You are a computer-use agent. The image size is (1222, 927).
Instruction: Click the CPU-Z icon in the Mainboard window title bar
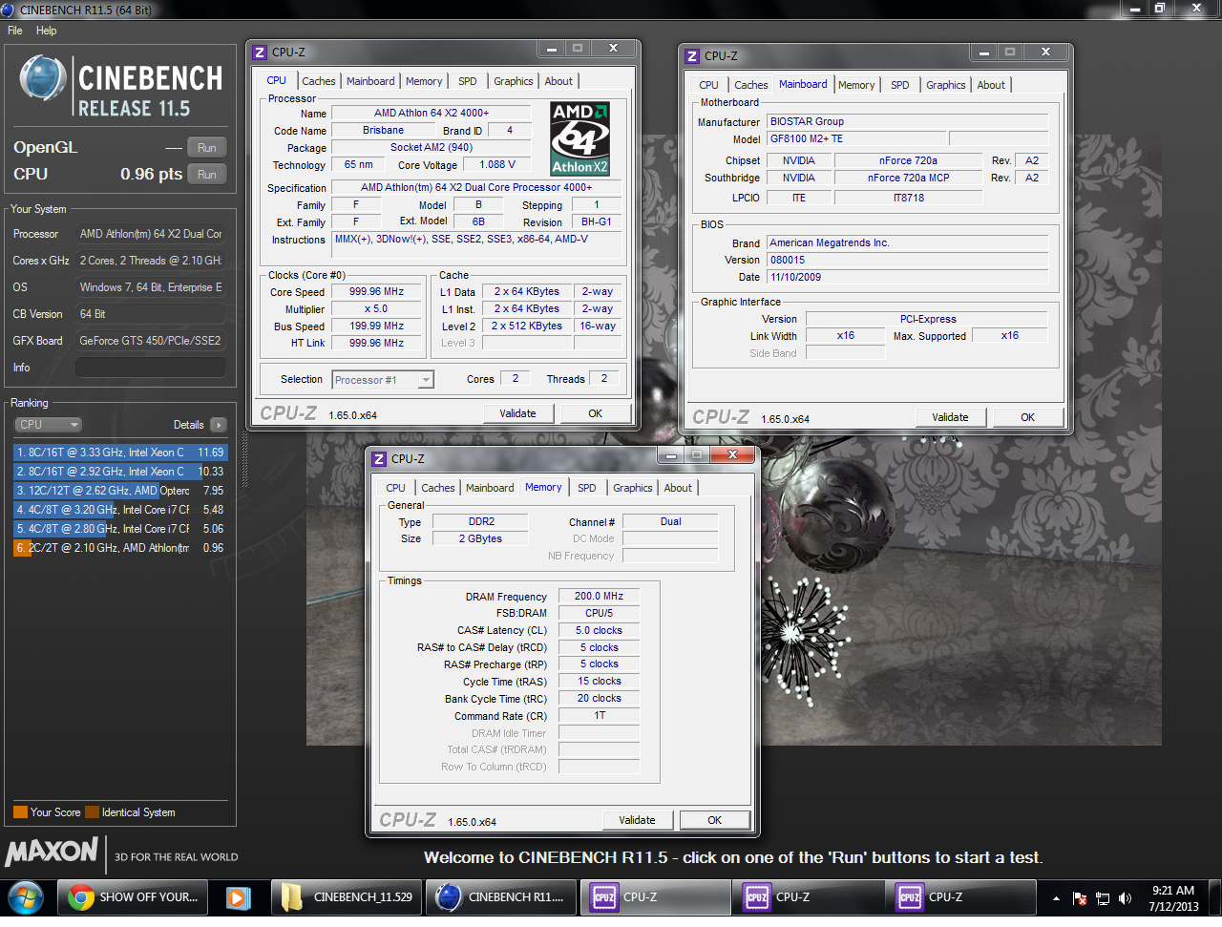tap(692, 56)
